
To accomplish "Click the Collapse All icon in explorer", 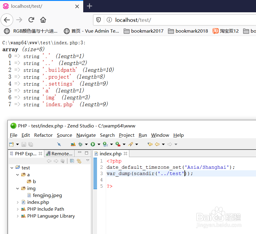I will tap(72, 161).
